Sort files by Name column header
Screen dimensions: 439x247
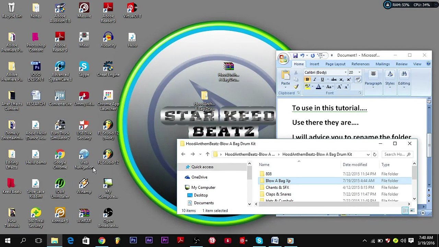click(264, 165)
